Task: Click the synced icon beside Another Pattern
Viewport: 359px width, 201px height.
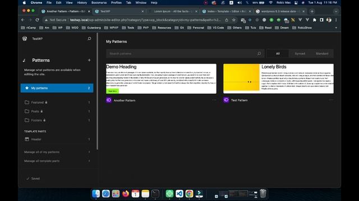Action: [x=109, y=100]
